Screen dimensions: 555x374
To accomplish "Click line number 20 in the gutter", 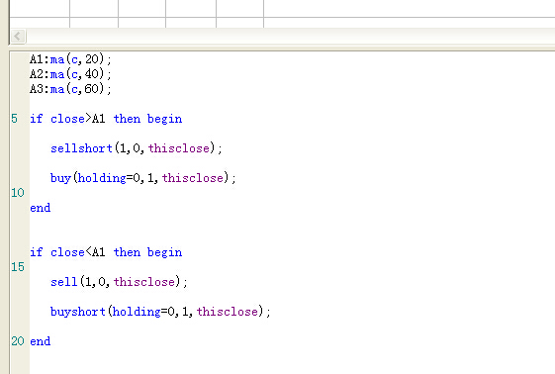I will coord(18,341).
